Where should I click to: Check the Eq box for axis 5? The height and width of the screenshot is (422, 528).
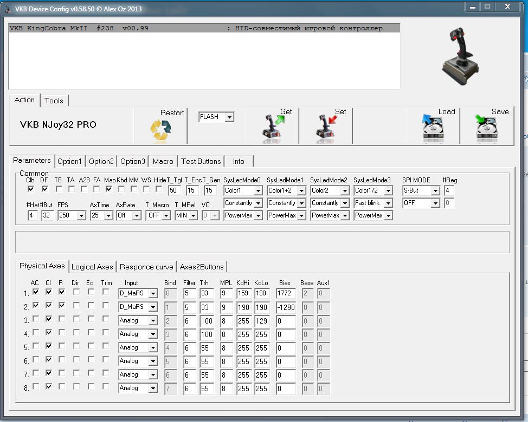click(91, 346)
